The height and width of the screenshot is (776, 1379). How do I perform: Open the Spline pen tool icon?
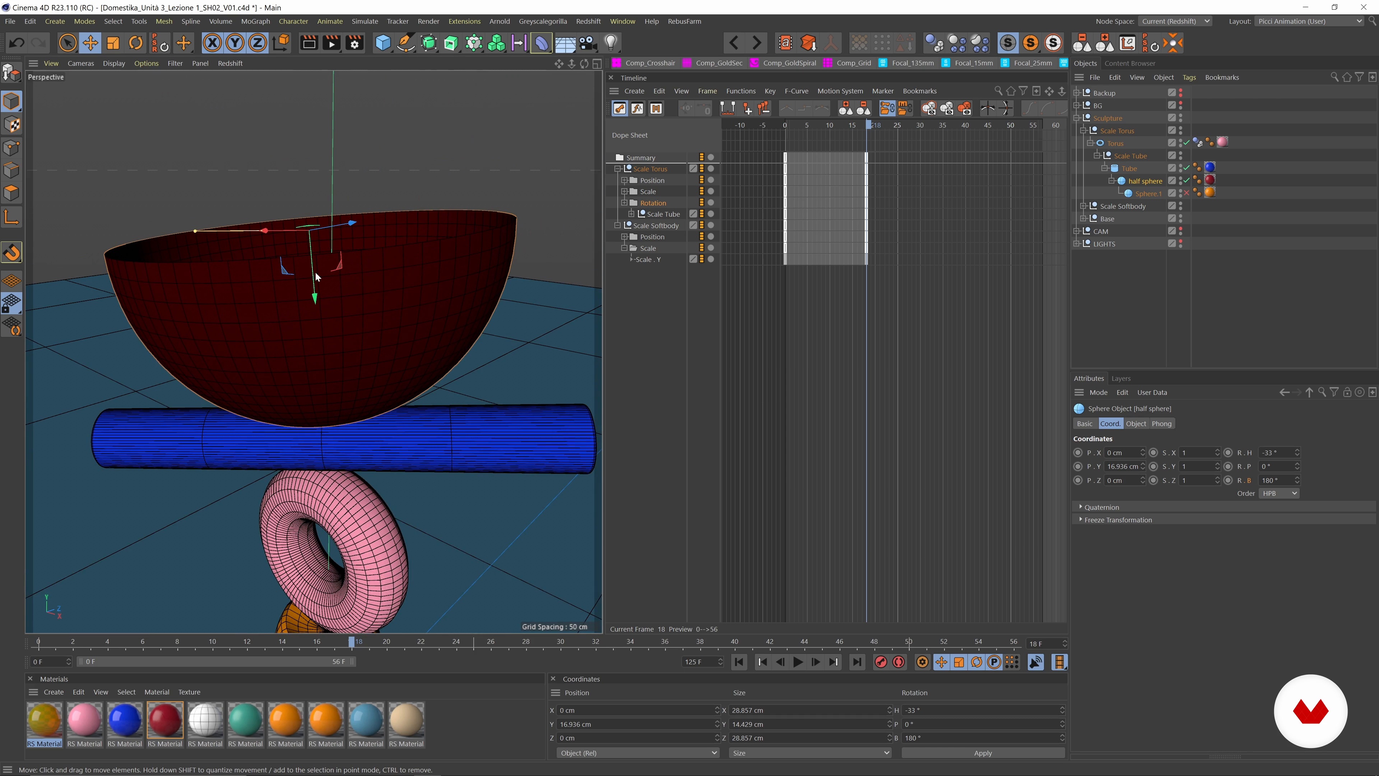[406, 43]
